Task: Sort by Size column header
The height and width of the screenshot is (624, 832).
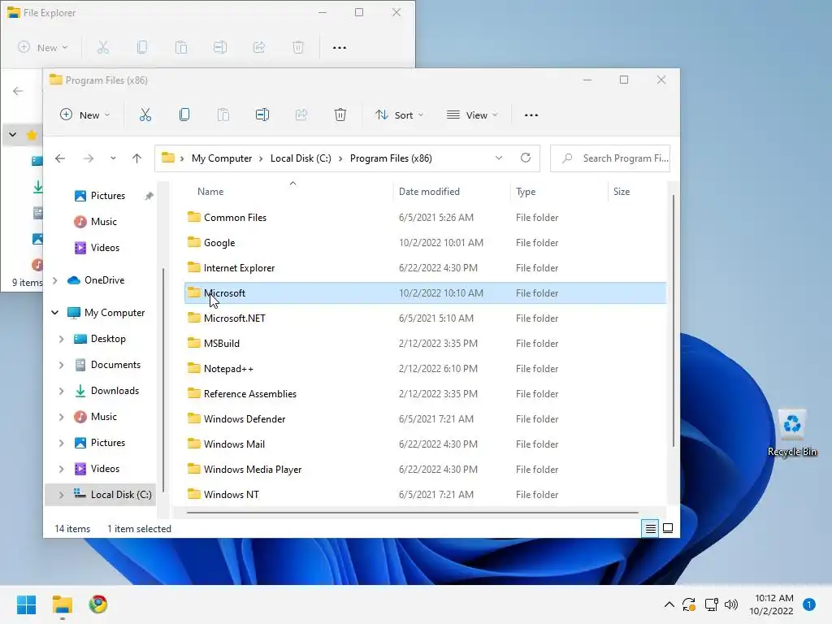Action: click(x=637, y=192)
